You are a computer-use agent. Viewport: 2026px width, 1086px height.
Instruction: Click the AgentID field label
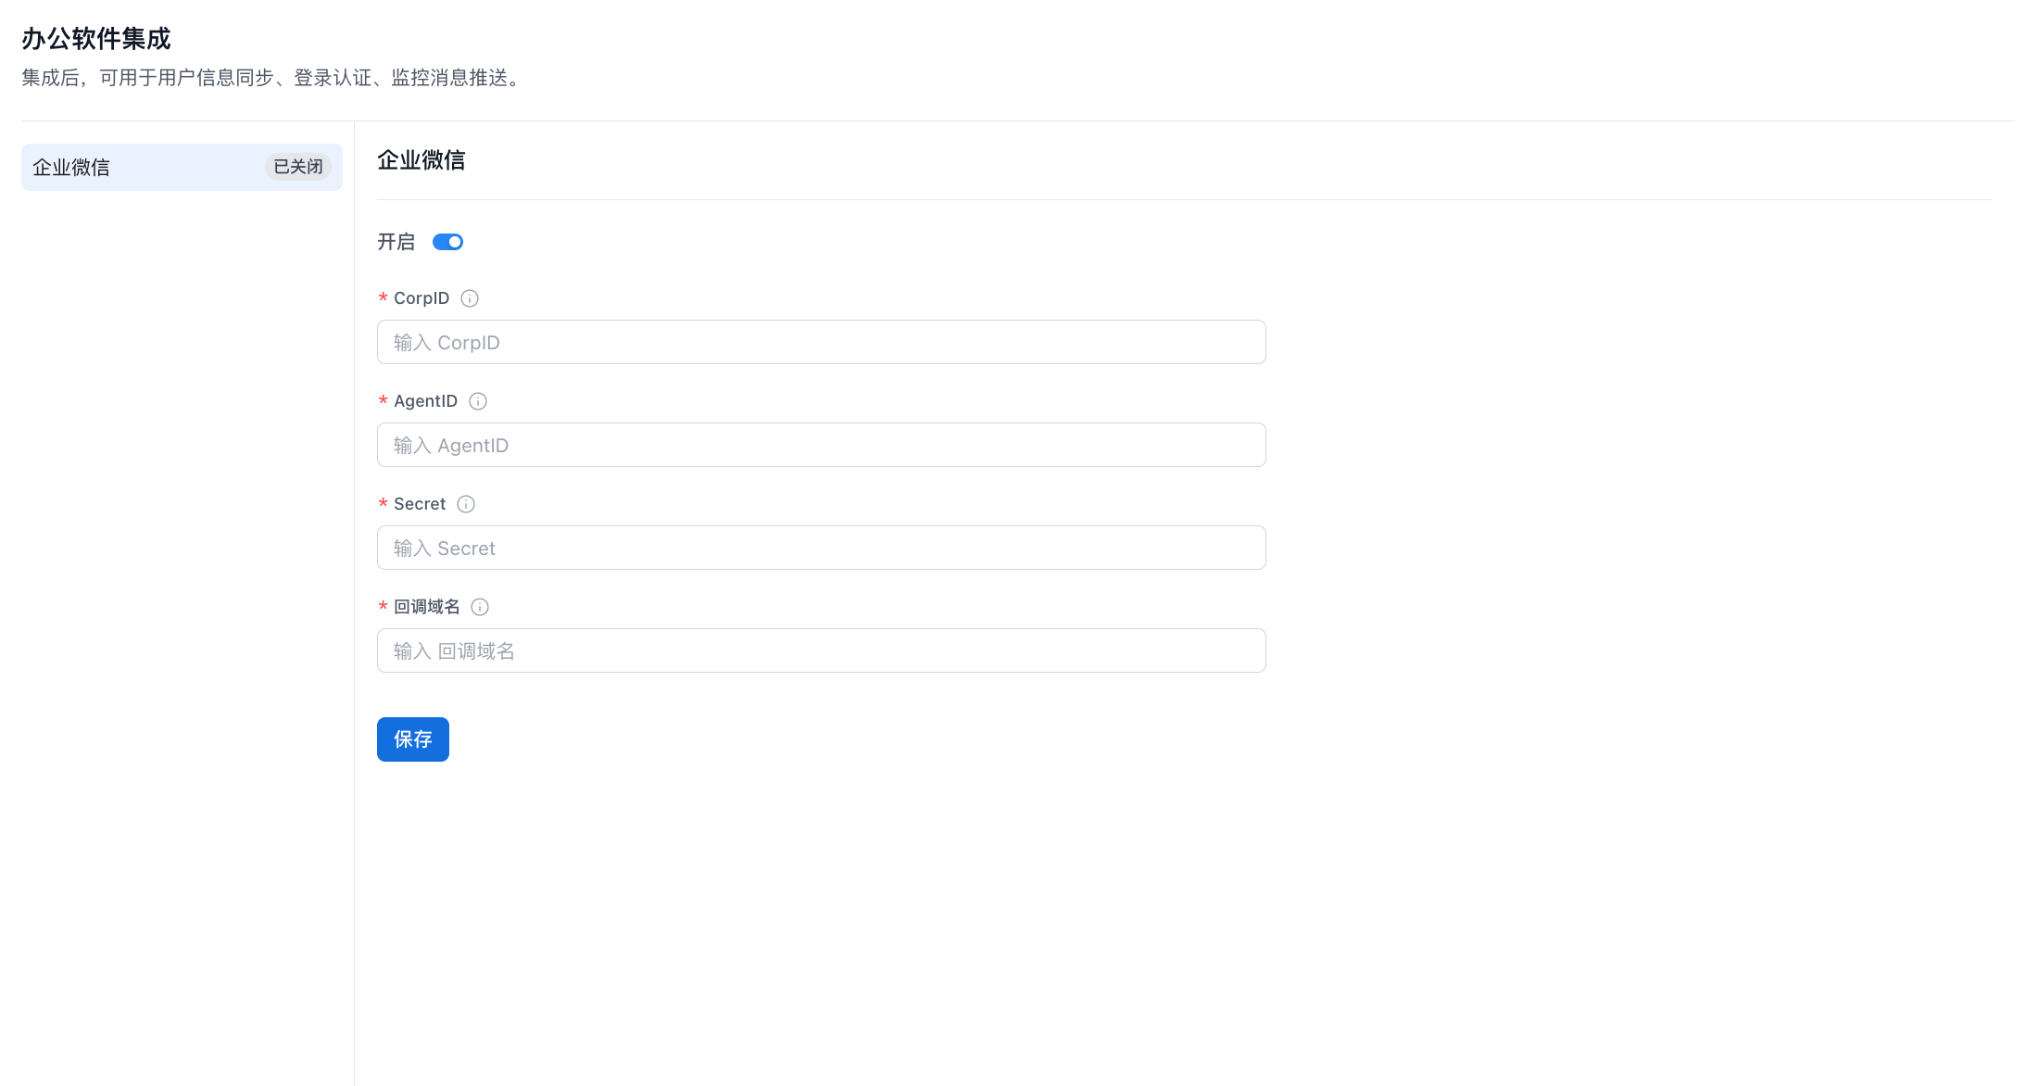[x=425, y=401]
